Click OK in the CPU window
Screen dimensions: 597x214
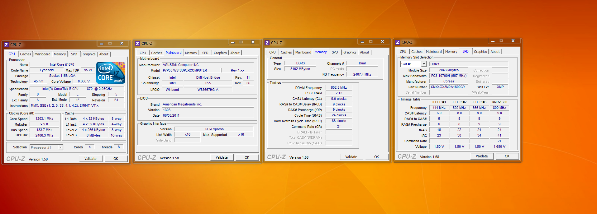tap(116, 159)
